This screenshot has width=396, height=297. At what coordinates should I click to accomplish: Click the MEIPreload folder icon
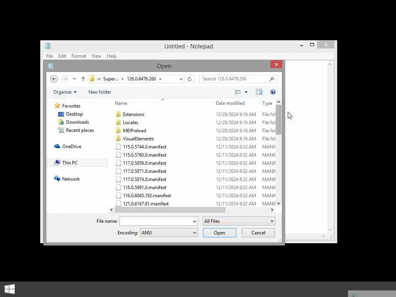[x=118, y=130]
